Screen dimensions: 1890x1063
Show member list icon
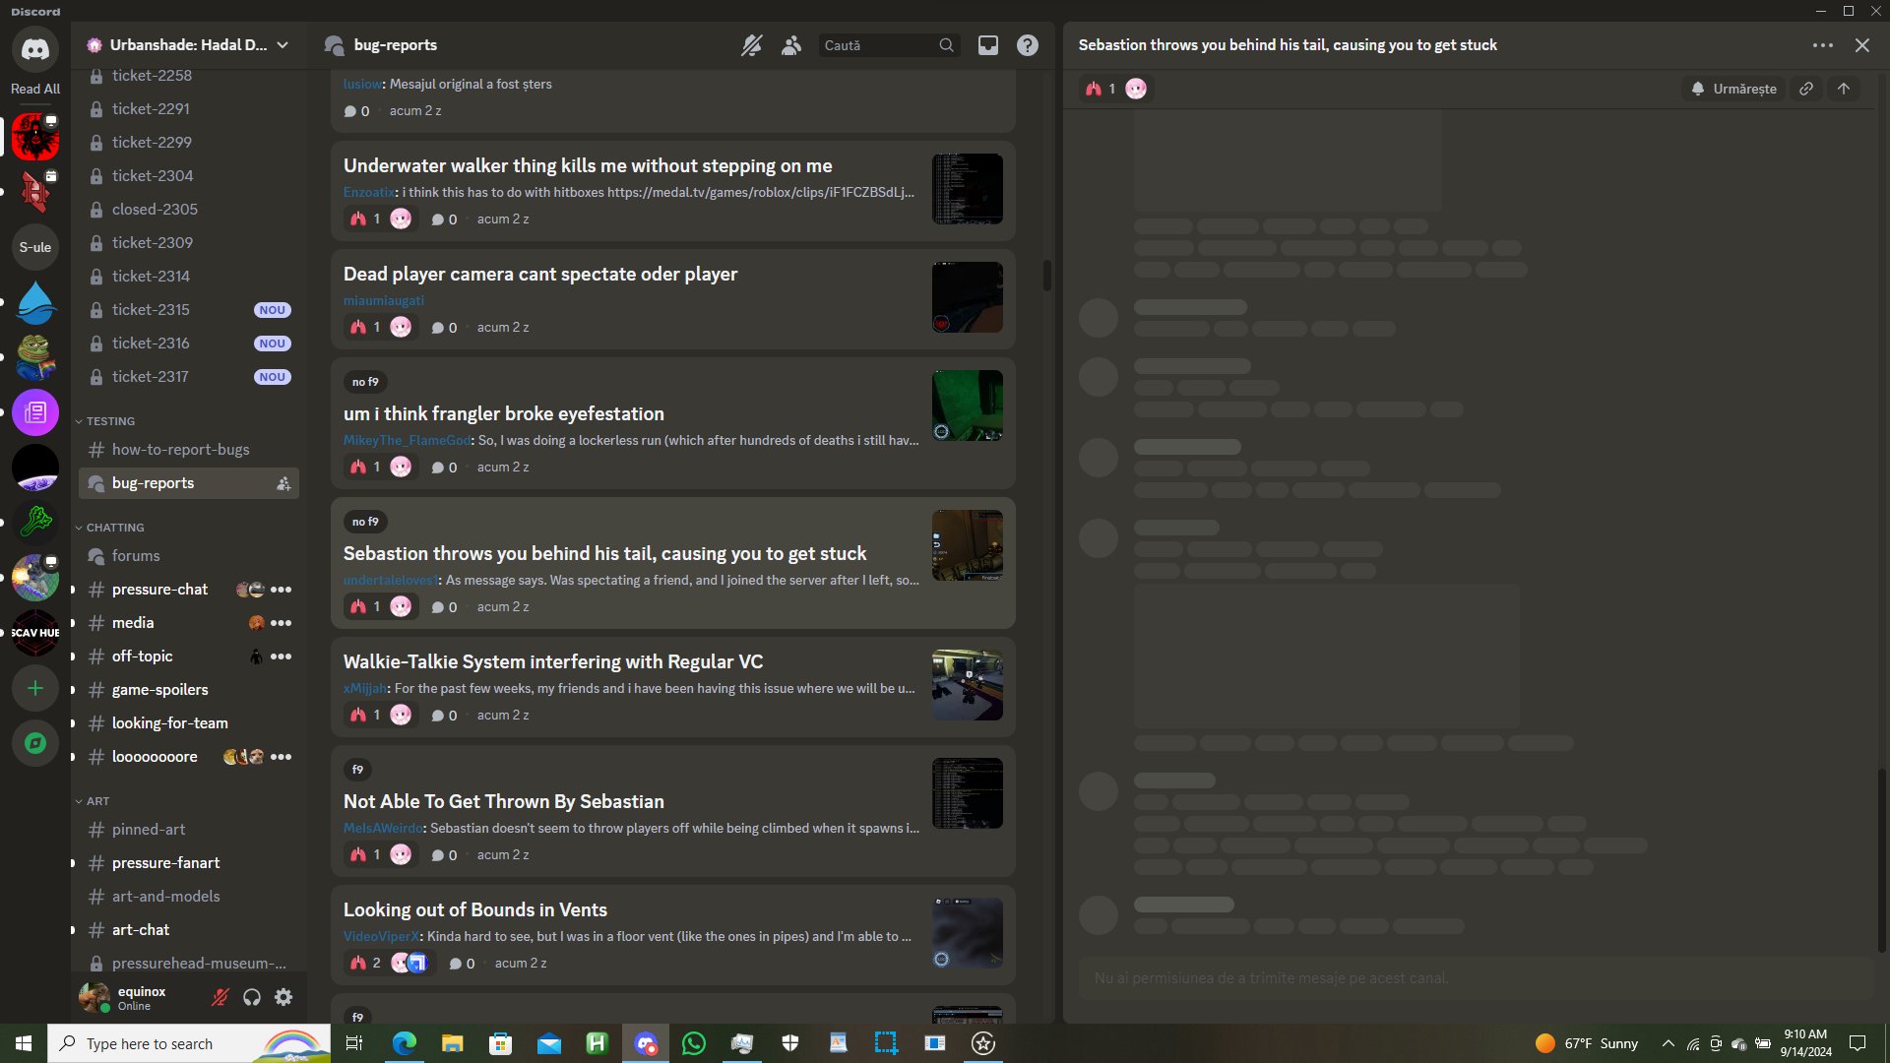click(x=790, y=45)
